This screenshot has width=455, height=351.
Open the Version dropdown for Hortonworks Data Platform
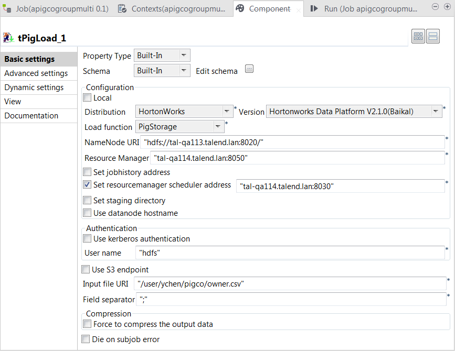click(x=436, y=111)
